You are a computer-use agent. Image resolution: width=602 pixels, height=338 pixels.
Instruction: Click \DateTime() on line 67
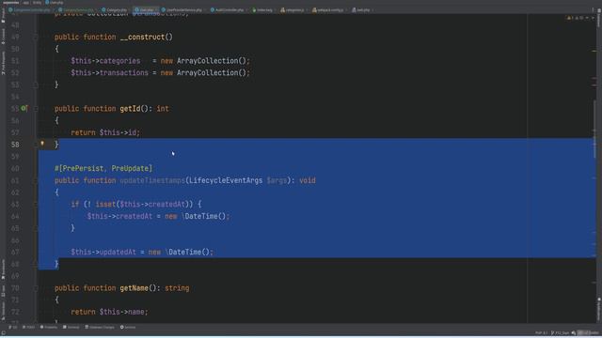click(x=188, y=253)
